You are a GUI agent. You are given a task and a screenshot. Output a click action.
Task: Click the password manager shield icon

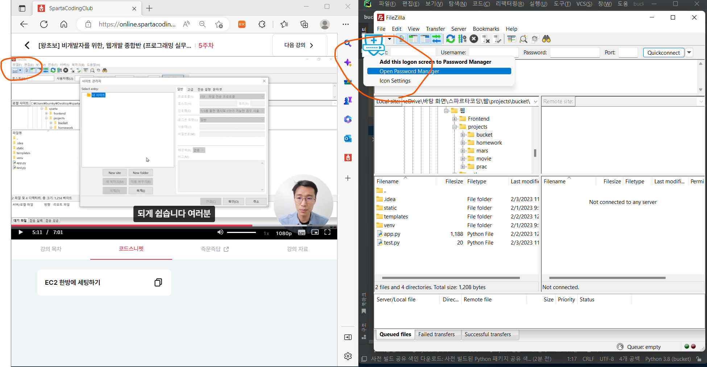[x=374, y=45]
